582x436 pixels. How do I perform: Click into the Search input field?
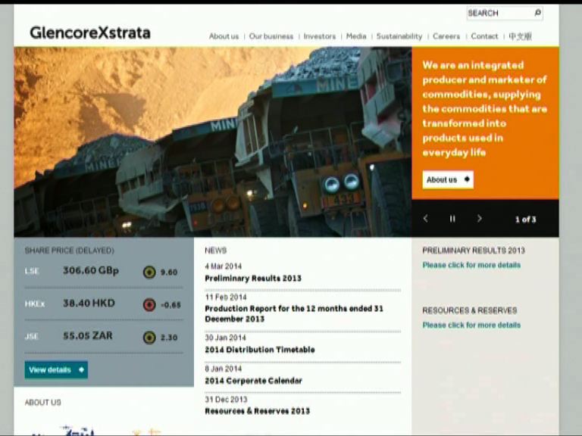tap(498, 13)
